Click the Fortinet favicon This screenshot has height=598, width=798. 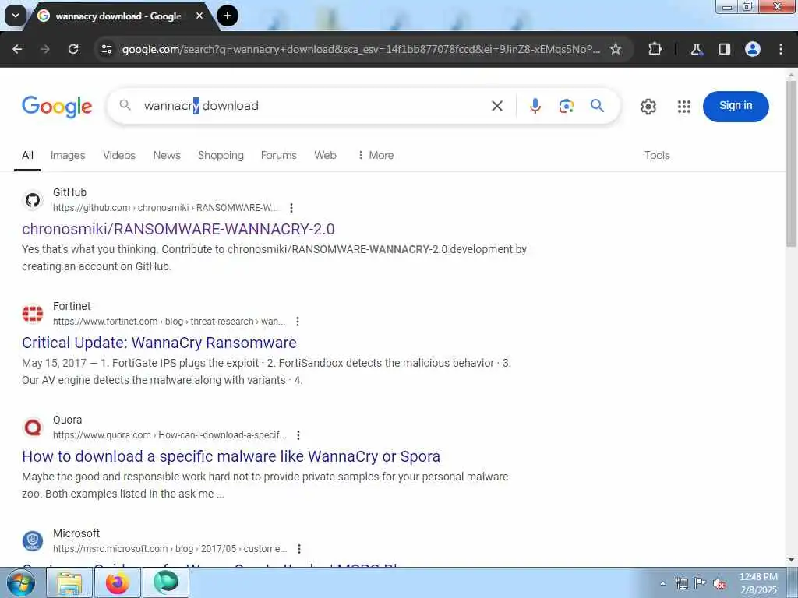click(33, 314)
